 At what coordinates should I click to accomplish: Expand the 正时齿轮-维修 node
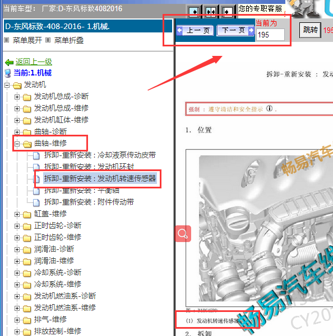pyautogui.click(x=17, y=238)
